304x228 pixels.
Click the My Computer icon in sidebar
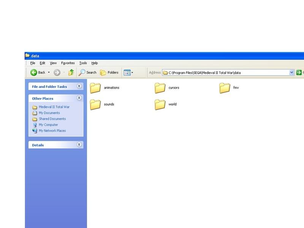35,125
